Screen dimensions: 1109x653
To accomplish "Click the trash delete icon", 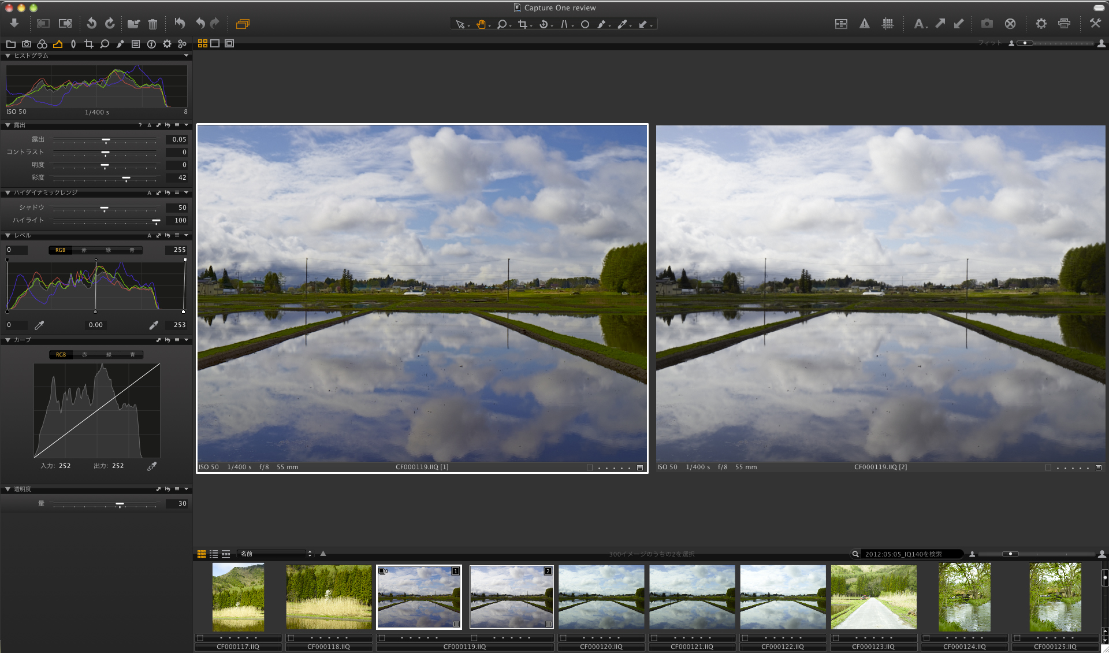I will (152, 24).
